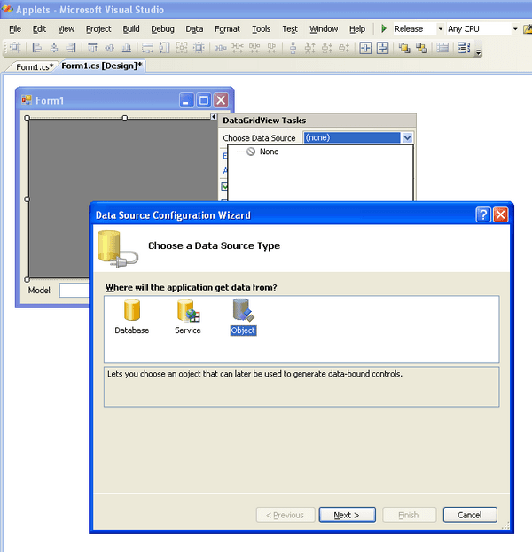
Task: Open the Format menu
Action: (x=227, y=28)
